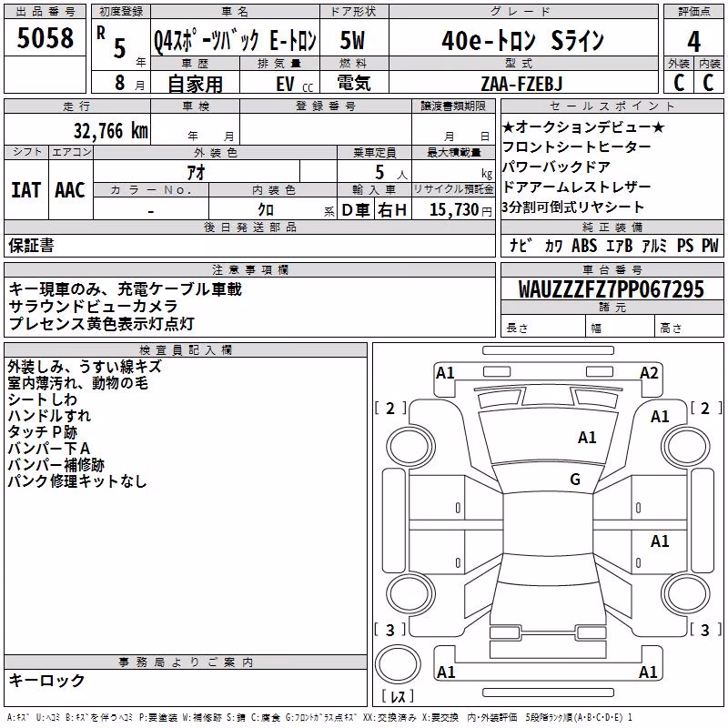Click the steering side 右H
This screenshot has height=728, width=728.
click(x=392, y=210)
